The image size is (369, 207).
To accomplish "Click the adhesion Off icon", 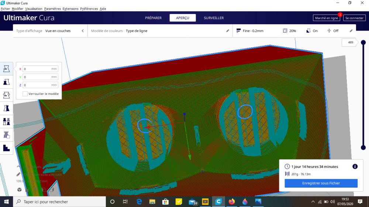I will coord(329,31).
